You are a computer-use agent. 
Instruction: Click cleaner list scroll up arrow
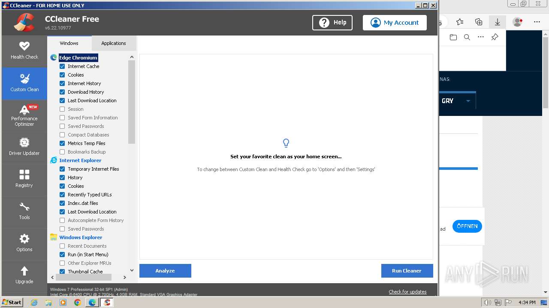coord(132,57)
